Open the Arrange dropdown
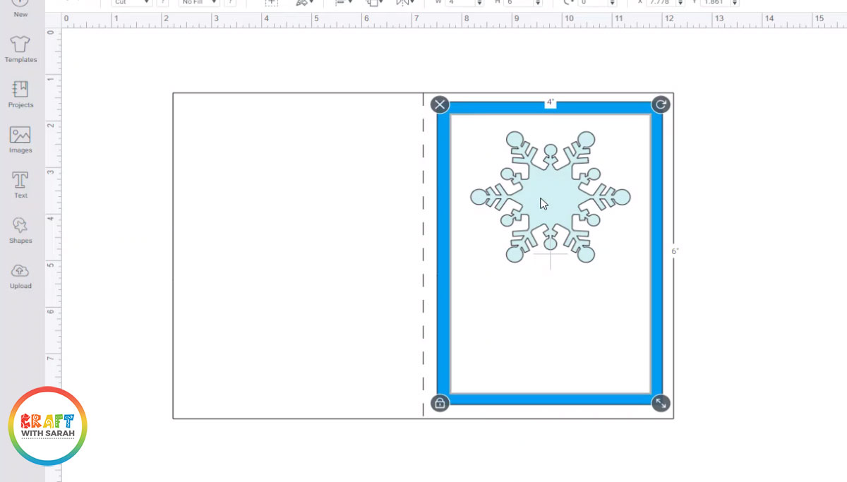 (x=374, y=3)
